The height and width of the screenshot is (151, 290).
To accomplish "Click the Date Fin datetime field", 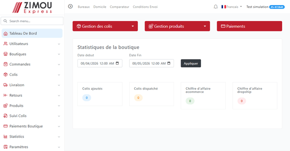I will coord(152,64).
